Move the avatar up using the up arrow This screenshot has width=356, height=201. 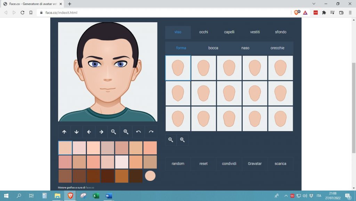(x=64, y=132)
